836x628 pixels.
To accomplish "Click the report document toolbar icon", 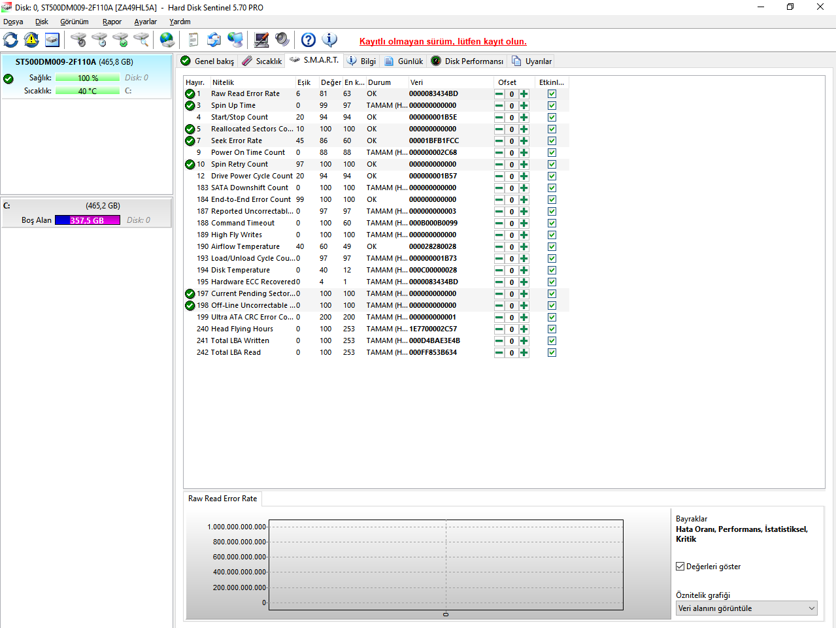I will coord(193,40).
